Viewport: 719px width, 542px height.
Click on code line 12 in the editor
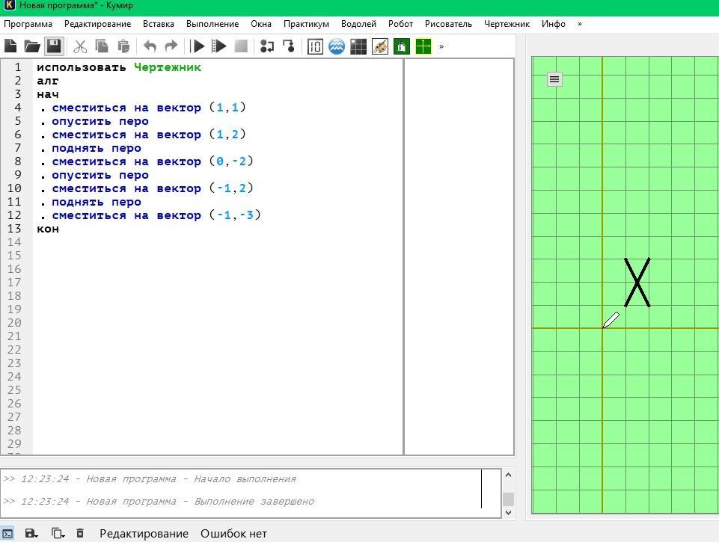150,215
